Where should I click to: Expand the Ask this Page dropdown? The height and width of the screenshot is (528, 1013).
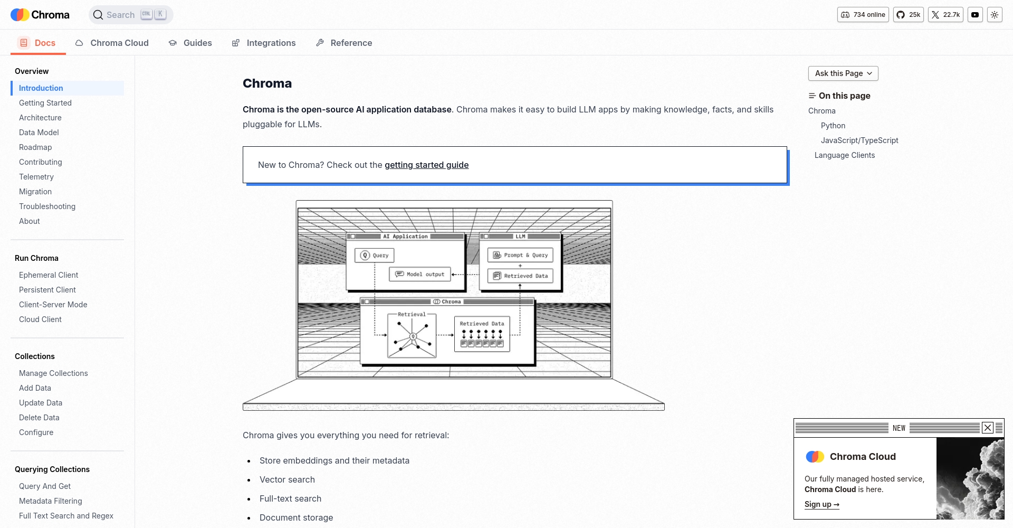coord(843,73)
